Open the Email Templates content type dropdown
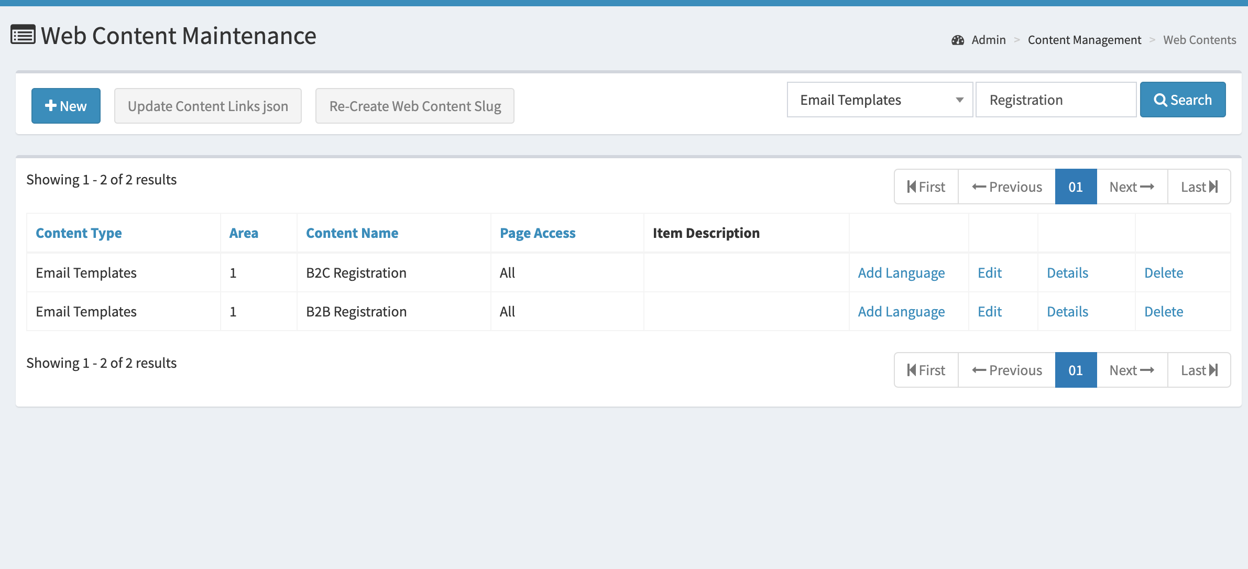Image resolution: width=1248 pixels, height=569 pixels. (880, 100)
